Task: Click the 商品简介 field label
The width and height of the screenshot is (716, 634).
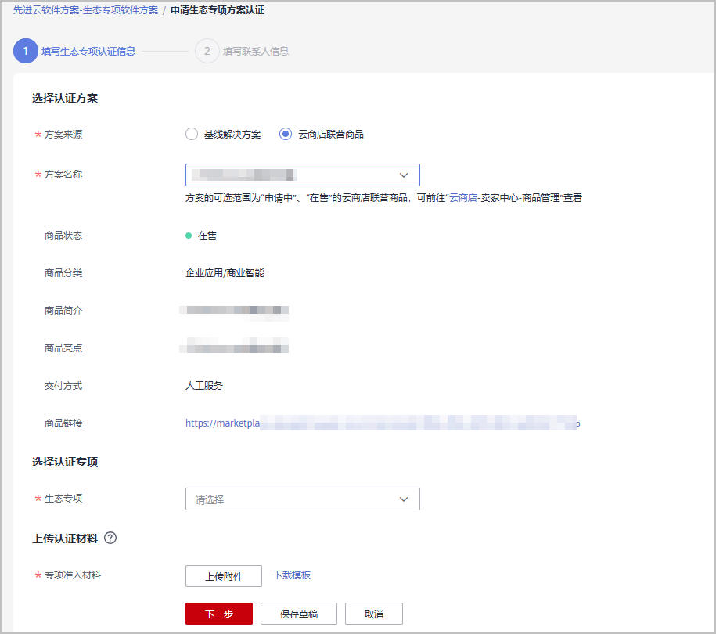Action: click(x=63, y=311)
